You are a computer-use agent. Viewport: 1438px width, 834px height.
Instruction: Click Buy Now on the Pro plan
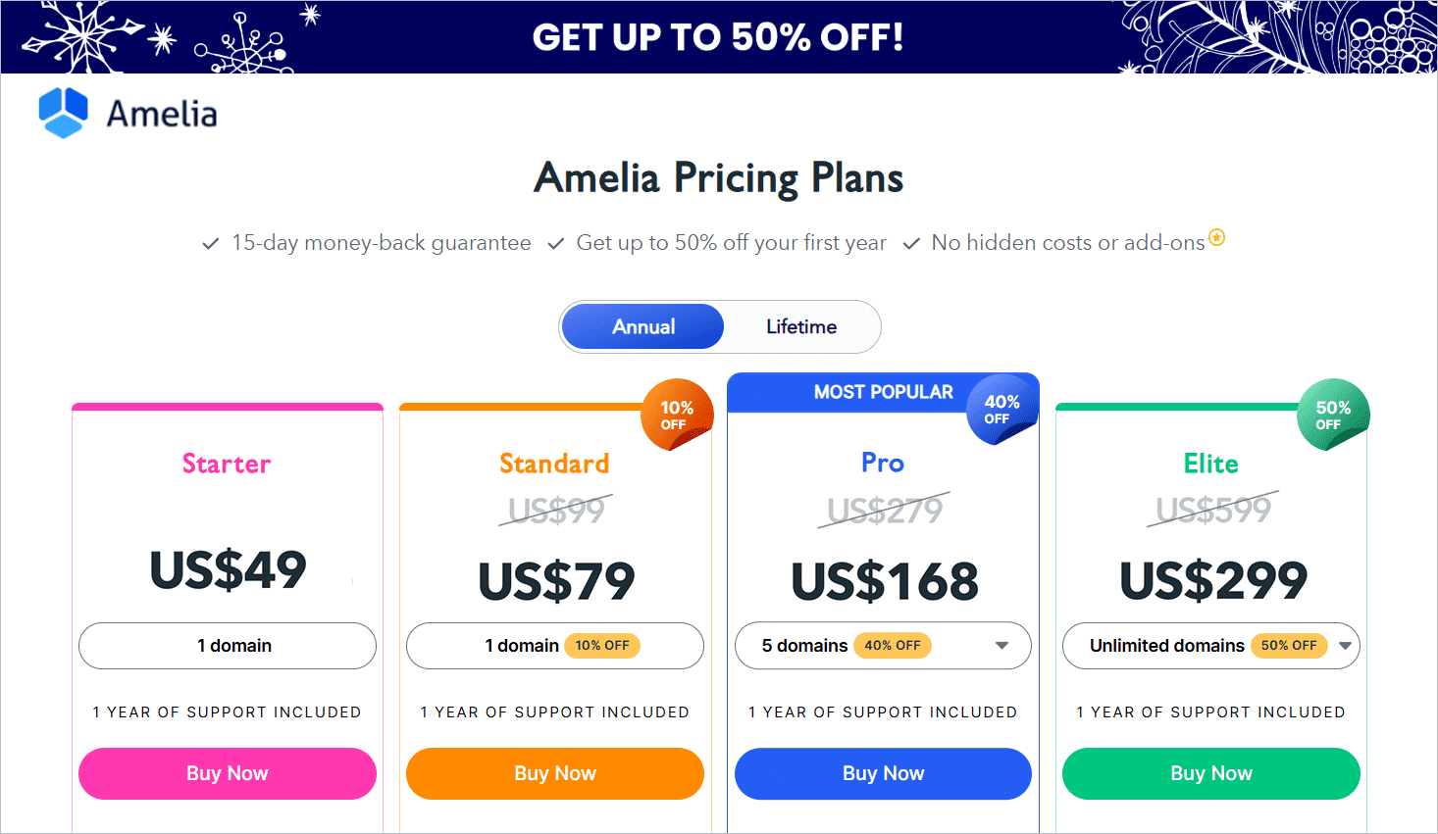[882, 773]
